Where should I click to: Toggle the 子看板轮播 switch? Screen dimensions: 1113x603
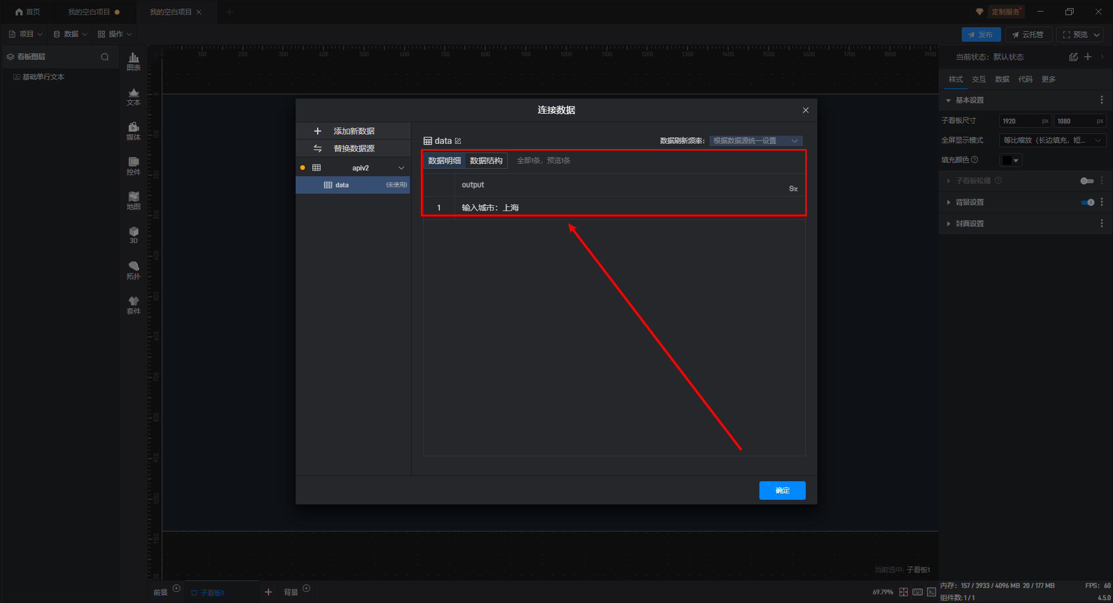pyautogui.click(x=1087, y=181)
